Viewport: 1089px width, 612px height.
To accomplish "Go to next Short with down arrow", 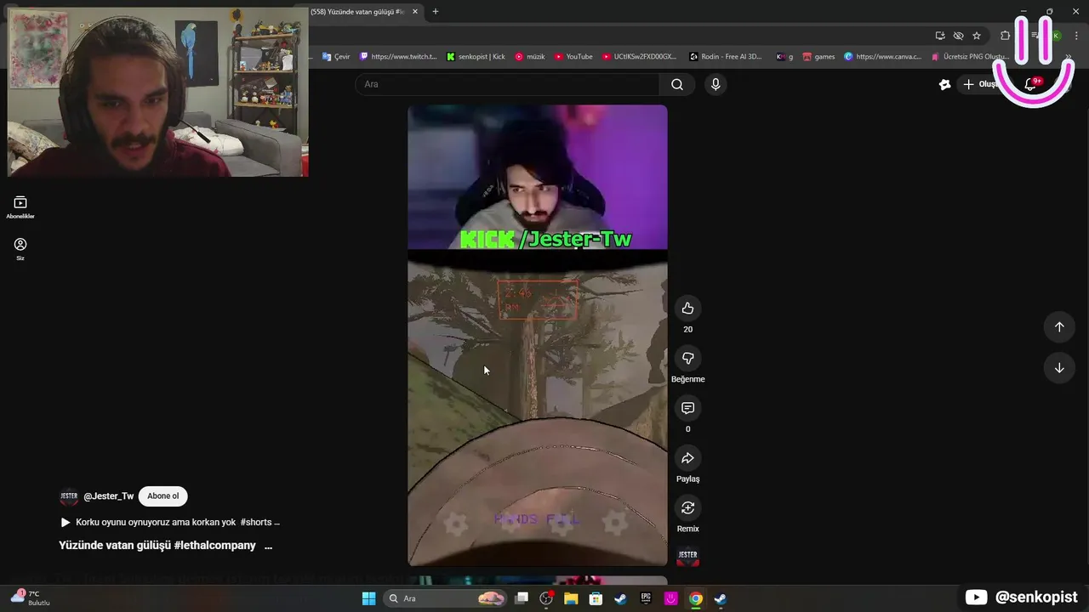I will coord(1059,368).
